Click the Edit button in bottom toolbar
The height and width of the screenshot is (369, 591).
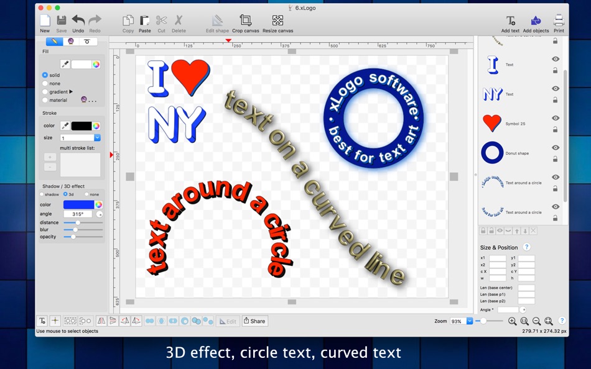(228, 321)
